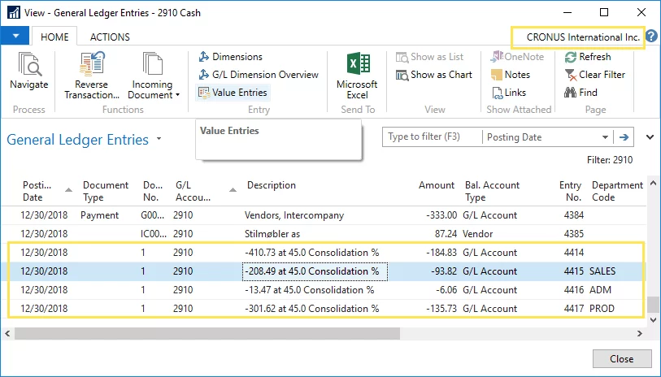
Task: Expand the General Ledger Entries title dropdown
Action: [159, 139]
